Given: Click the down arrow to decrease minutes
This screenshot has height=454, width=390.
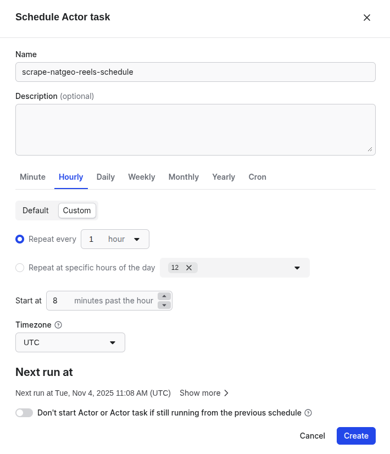Looking at the screenshot, I should pos(164,304).
